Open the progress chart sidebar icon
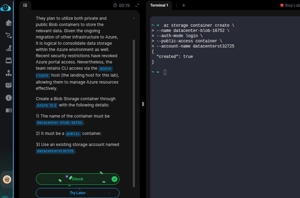This screenshot has width=300, height=198. [9, 48]
